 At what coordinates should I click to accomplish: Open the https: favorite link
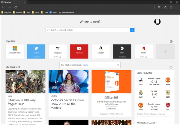[53, 12]
